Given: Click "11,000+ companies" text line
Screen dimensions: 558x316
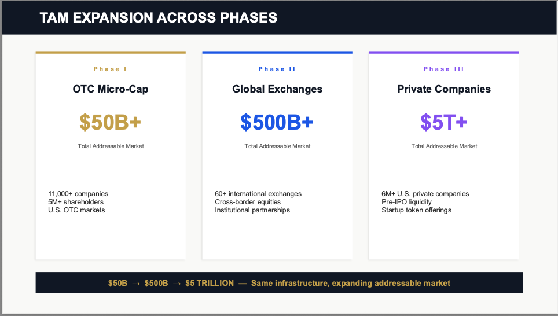Looking at the screenshot, I should pos(78,194).
